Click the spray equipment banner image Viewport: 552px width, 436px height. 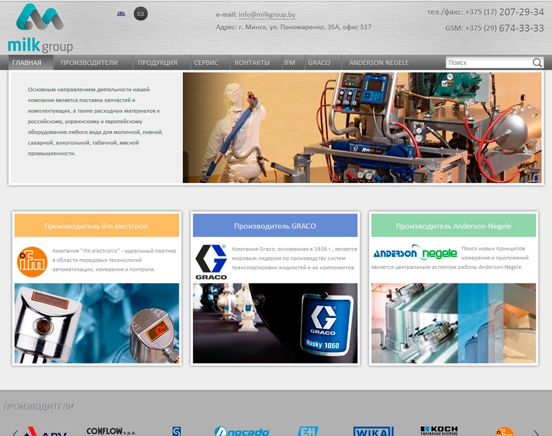362,128
